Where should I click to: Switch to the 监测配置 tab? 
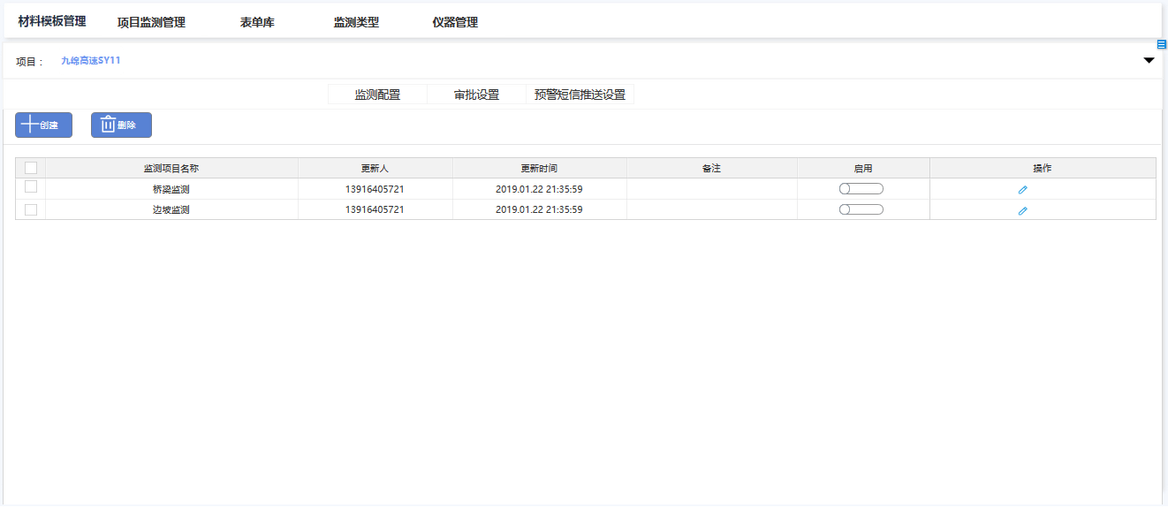pyautogui.click(x=377, y=95)
